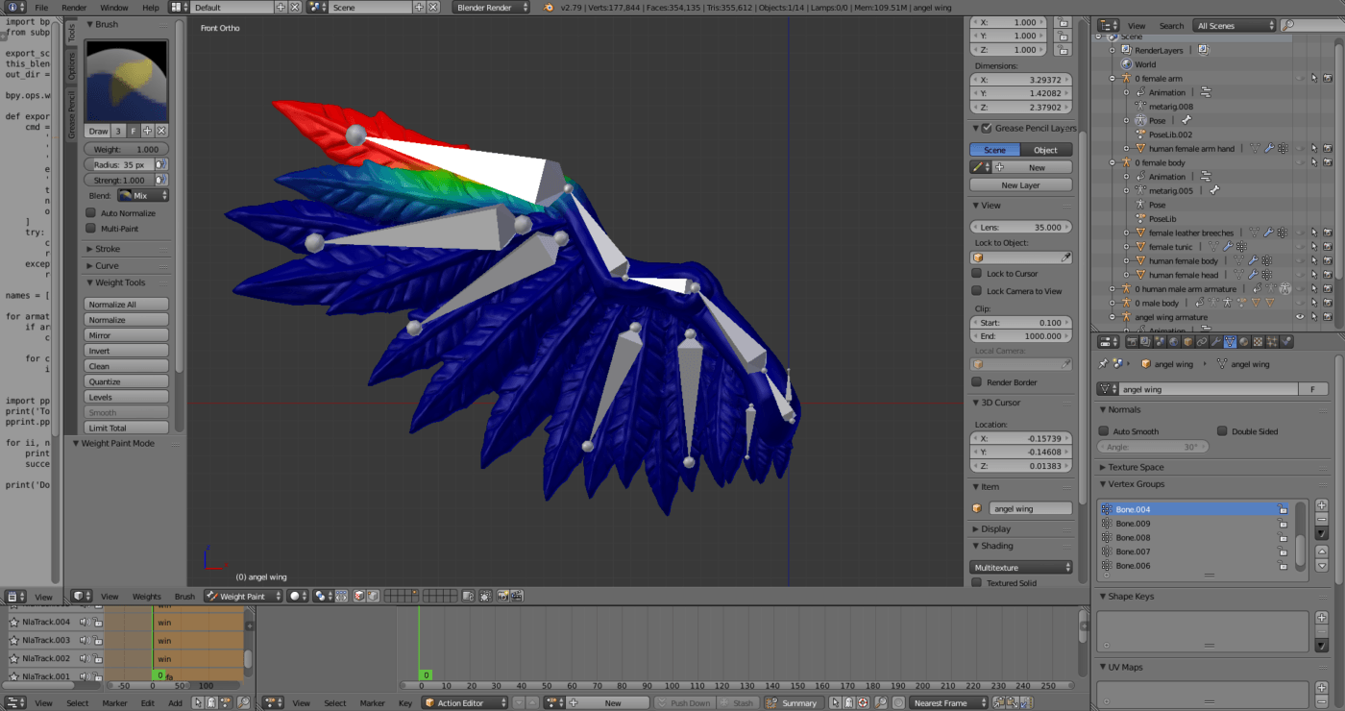Click the eyedropper in Lock to Object field
This screenshot has width=1345, height=711.
1065,257
